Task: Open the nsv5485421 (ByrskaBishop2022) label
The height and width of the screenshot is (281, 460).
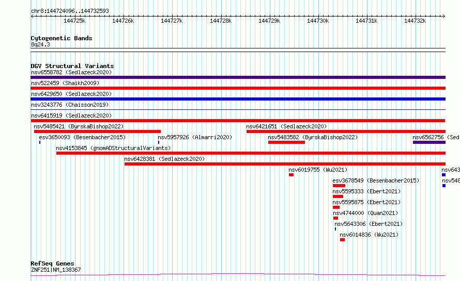Action: click(79, 126)
